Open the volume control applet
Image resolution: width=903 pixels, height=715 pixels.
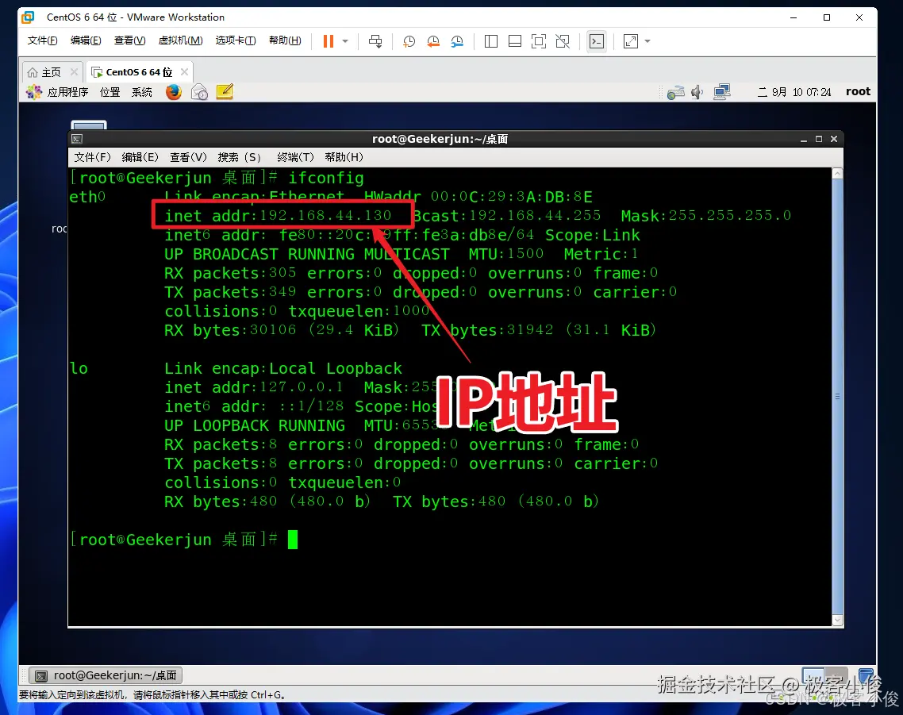(697, 92)
